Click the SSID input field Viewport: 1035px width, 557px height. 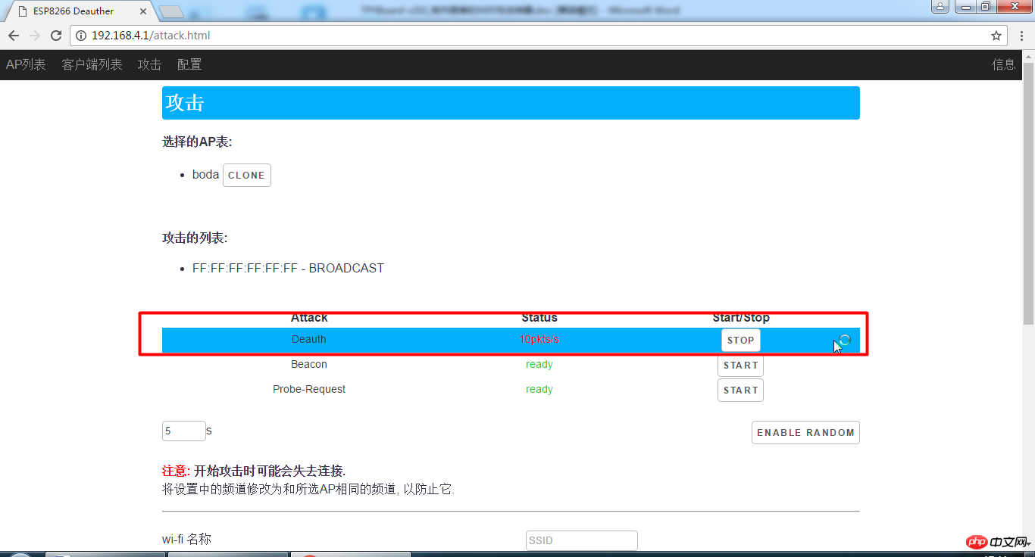[582, 540]
